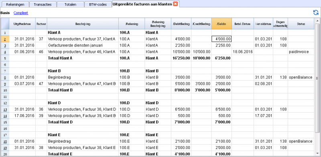This screenshot has height=157, width=321.
Task: Close the Uitgereikte facturen aan klanten tab
Action: 175,4
